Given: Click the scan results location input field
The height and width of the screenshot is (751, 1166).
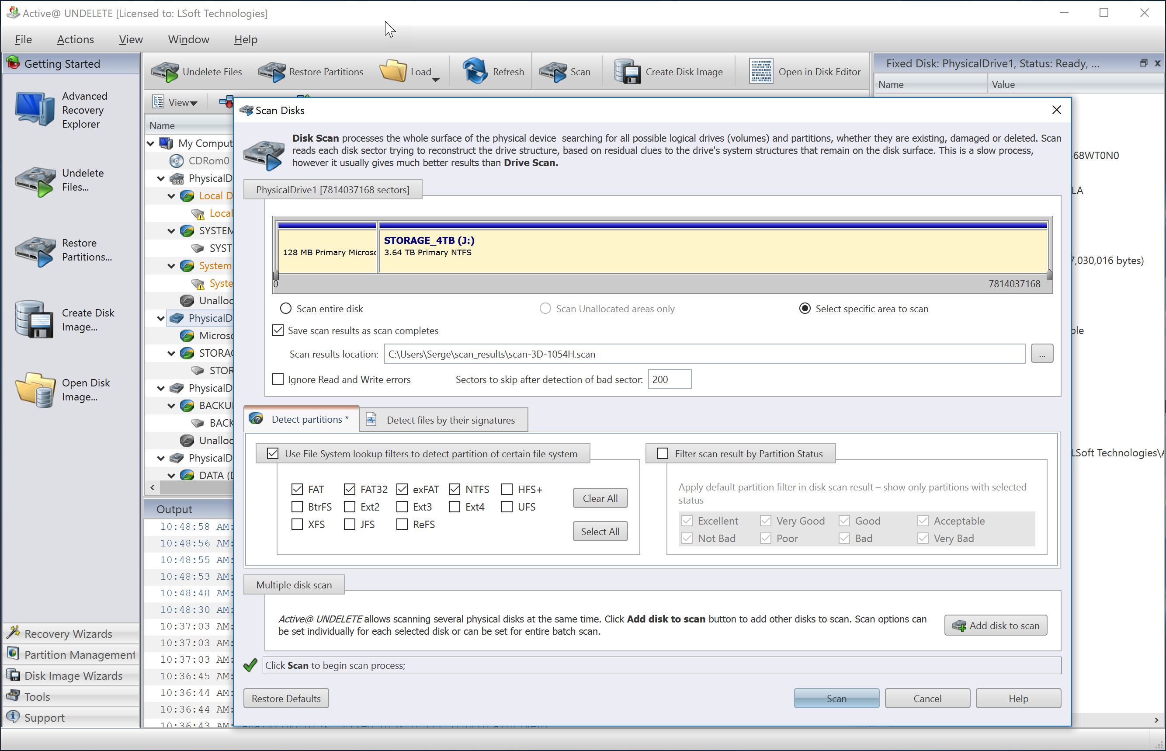Looking at the screenshot, I should [x=704, y=354].
